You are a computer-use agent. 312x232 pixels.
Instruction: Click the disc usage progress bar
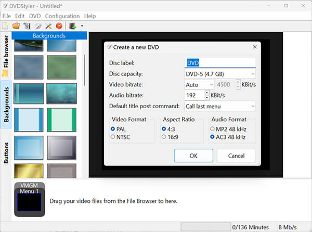click(x=206, y=227)
